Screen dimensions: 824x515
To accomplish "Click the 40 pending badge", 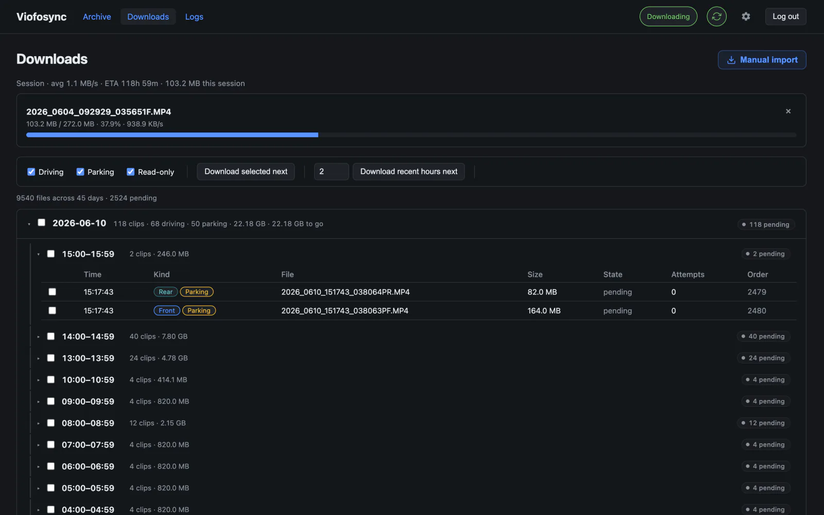I will tap(763, 336).
